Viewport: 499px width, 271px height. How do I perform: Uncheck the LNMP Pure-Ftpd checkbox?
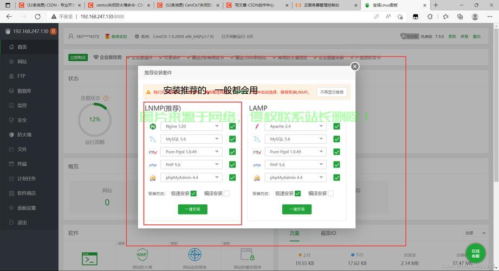(232, 152)
